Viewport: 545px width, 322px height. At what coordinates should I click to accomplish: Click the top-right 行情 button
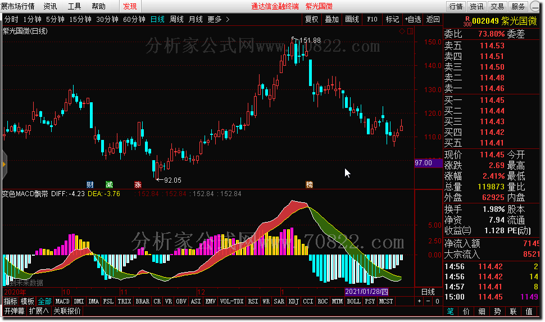(456, 6)
